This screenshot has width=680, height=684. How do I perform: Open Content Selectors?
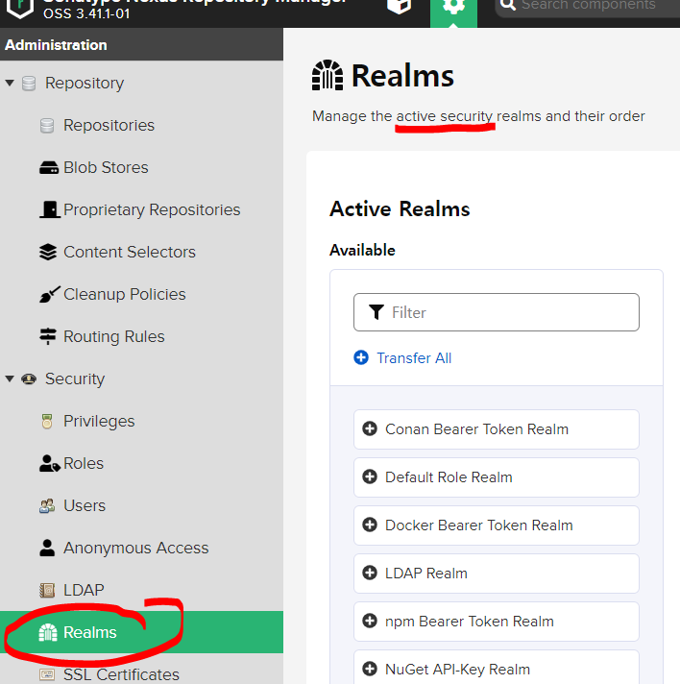(130, 252)
